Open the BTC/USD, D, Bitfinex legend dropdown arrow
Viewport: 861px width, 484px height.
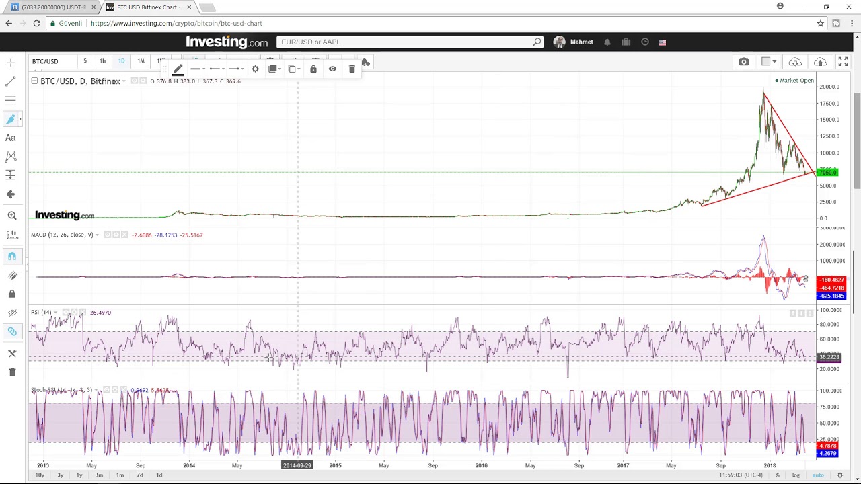coord(124,81)
